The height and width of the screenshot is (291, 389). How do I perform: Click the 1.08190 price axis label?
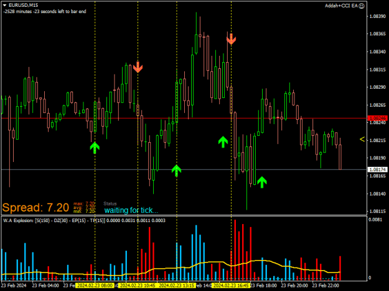tap(378, 158)
